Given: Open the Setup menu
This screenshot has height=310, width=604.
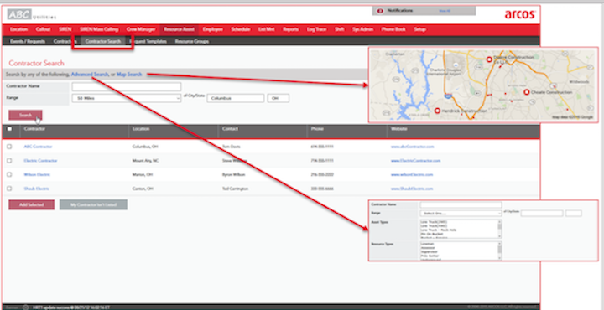Looking at the screenshot, I should (420, 29).
